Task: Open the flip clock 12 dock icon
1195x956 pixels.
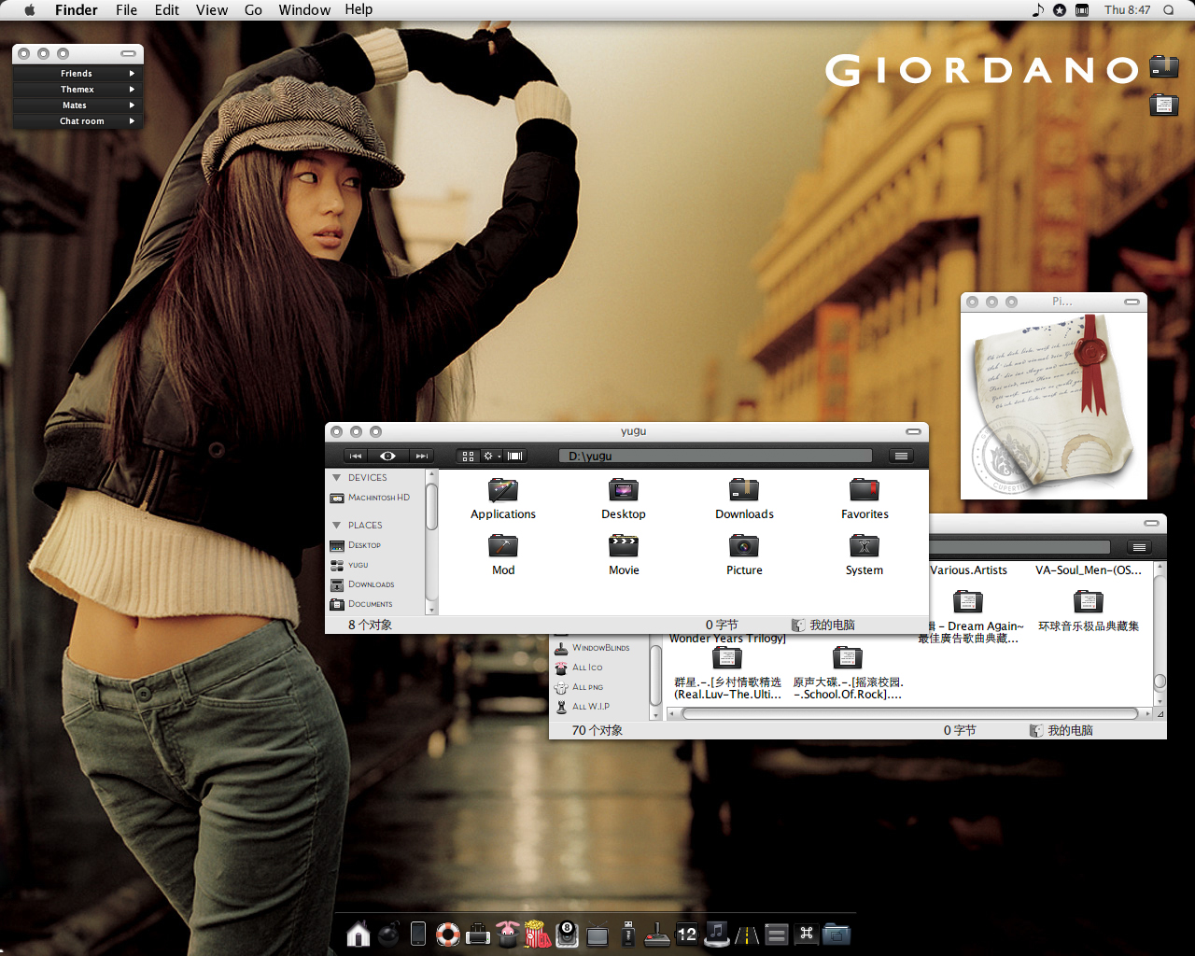Action: point(687,934)
